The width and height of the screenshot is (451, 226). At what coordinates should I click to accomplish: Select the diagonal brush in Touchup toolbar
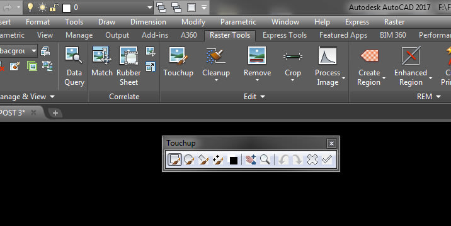coord(203,159)
